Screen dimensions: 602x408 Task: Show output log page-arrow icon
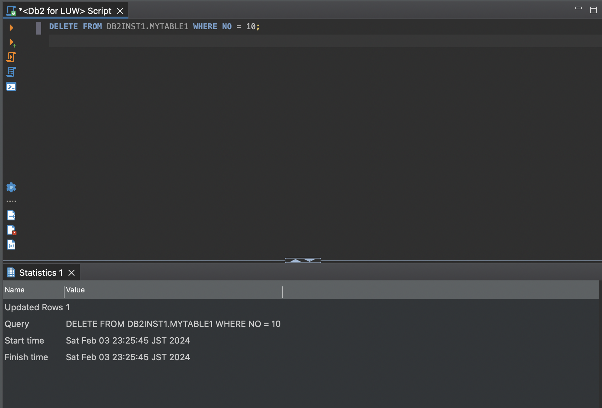pos(11,215)
